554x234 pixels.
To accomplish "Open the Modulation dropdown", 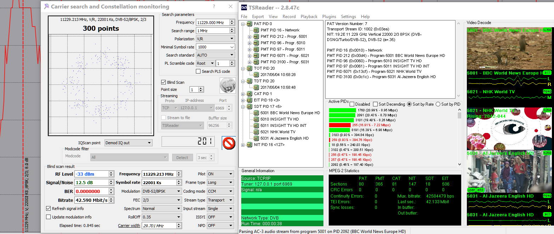I will 162,191.
